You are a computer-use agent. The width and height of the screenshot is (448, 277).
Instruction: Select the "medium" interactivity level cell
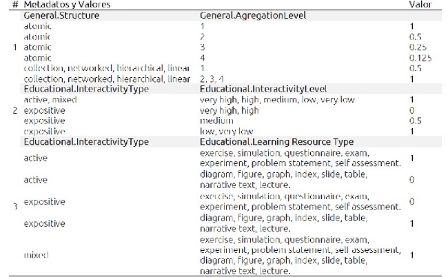pos(214,121)
